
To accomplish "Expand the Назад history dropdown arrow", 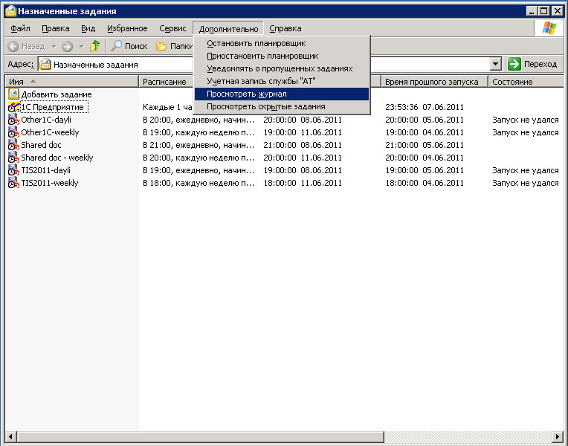I will 54,46.
